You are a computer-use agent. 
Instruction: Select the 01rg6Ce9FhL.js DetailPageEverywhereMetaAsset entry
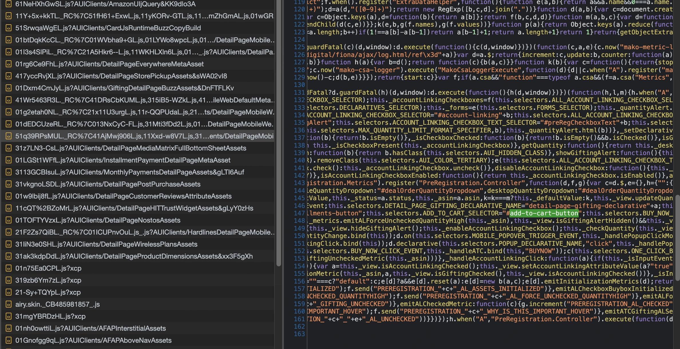tap(109, 64)
